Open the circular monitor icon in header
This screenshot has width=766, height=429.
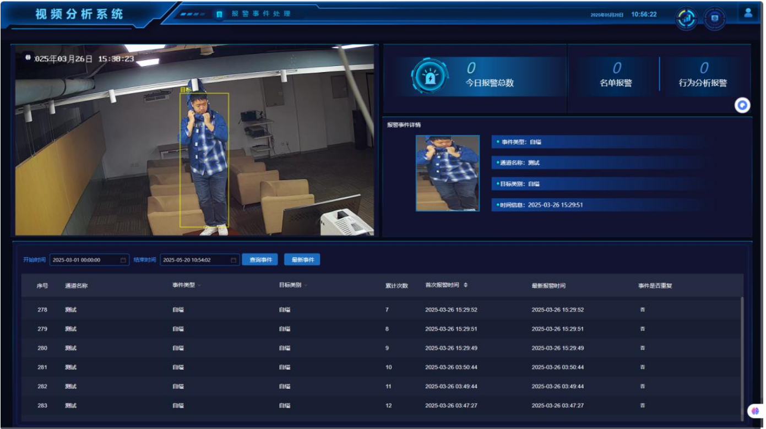[715, 19]
